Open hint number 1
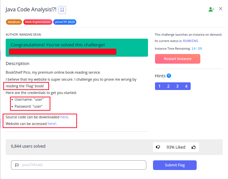 159,86
